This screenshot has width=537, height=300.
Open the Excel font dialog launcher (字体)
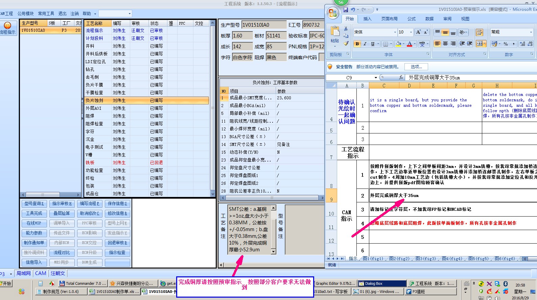tap(428, 54)
